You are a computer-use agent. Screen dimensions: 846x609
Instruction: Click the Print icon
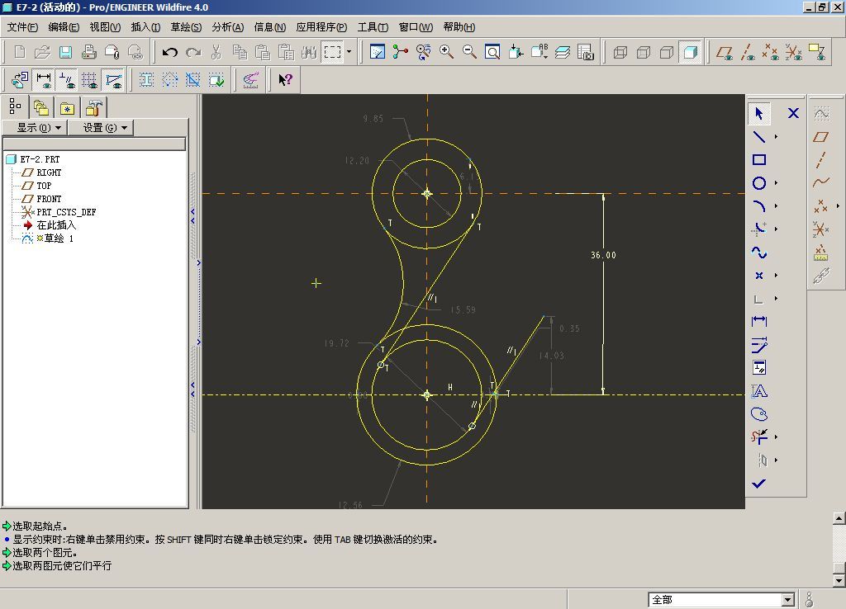coord(88,52)
